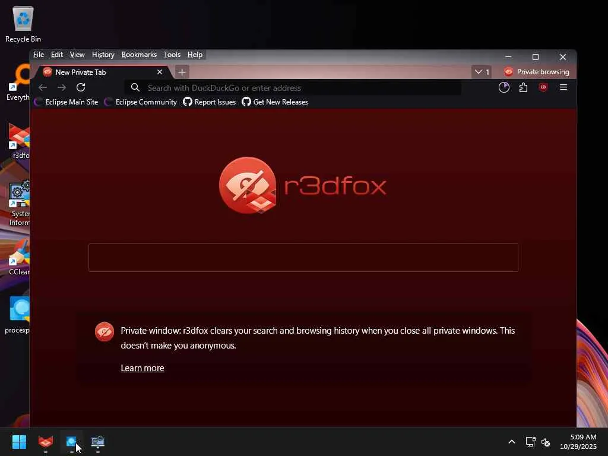The width and height of the screenshot is (608, 456).
Task: Click the private mask icon beside notice
Action: tap(104, 332)
